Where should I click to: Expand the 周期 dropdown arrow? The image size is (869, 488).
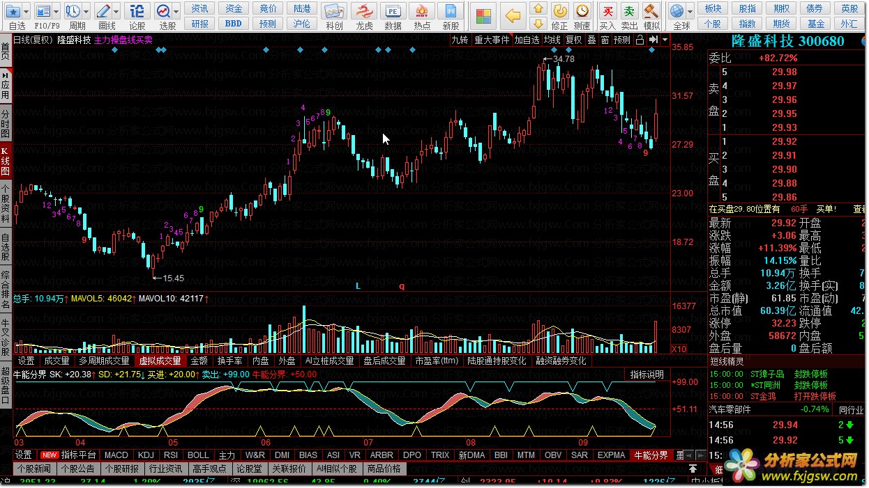(86, 11)
